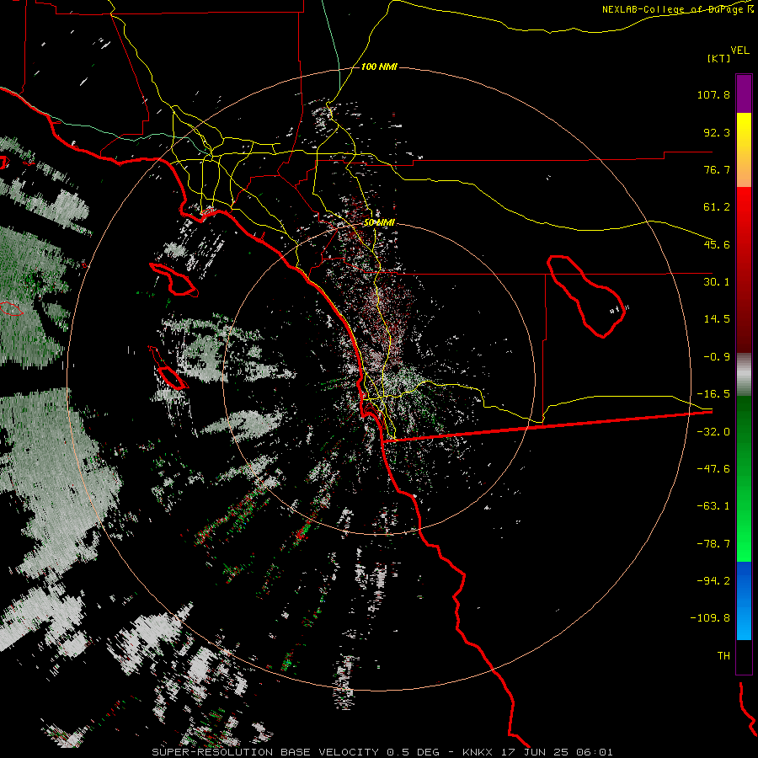Pick the gray near-zero segment of the scale

point(744,375)
